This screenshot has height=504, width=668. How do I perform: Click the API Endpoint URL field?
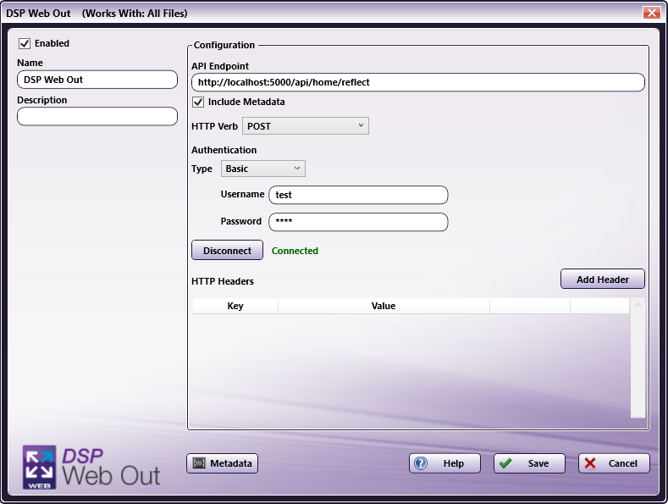(x=418, y=82)
